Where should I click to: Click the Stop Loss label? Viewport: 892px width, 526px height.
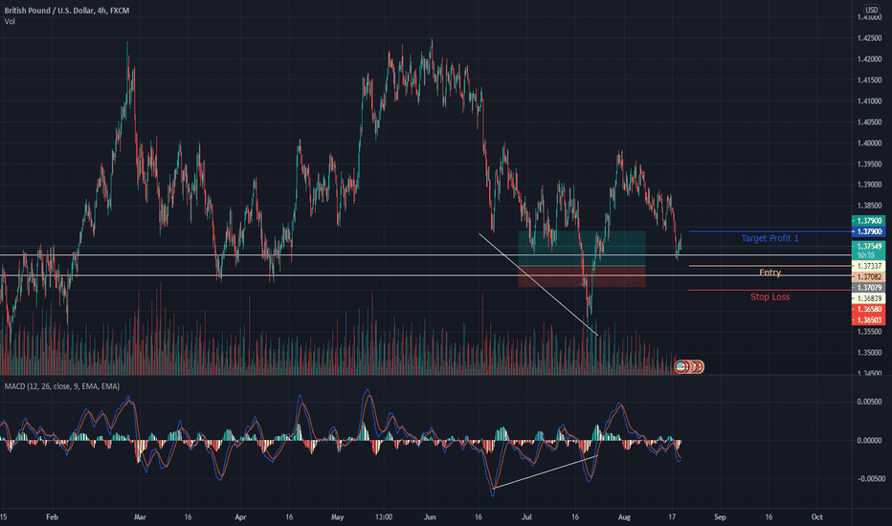[x=769, y=296]
